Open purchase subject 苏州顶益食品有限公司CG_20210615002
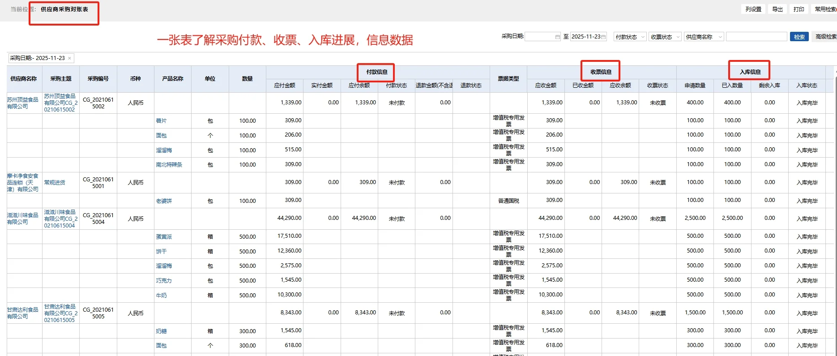Screen dimensions: 837x356 tap(61, 103)
